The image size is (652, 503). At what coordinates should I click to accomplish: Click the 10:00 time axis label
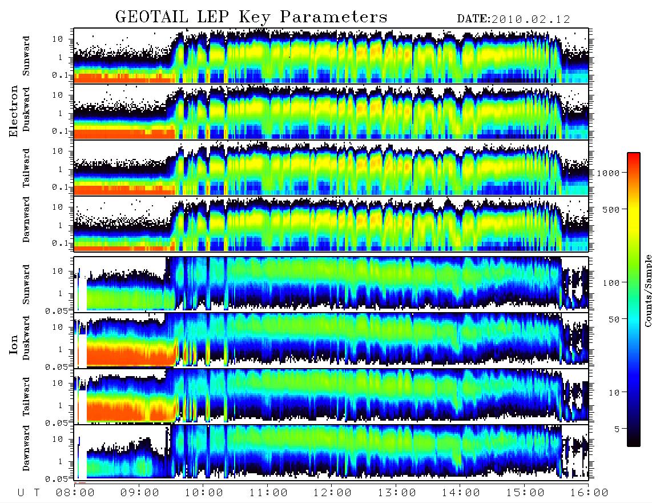(x=204, y=493)
